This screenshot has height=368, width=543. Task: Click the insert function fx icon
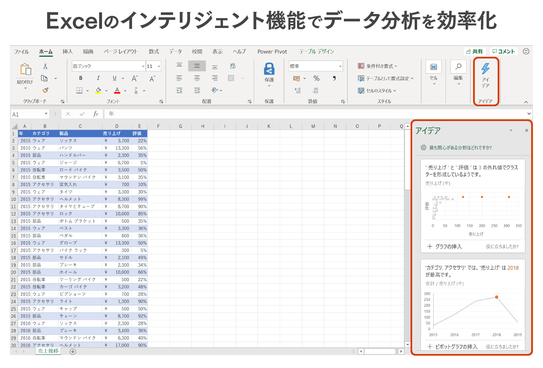(x=96, y=114)
